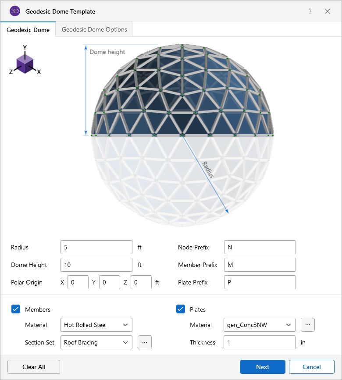Click the Node Prefix text field

coord(260,247)
